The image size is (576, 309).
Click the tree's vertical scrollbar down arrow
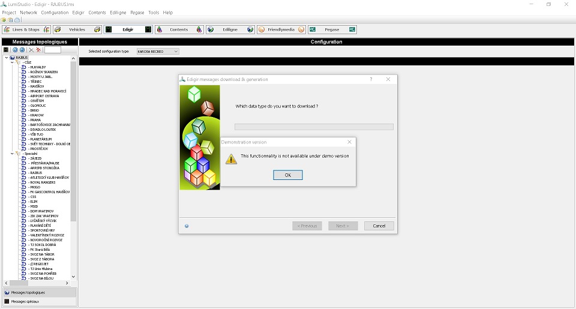[x=73, y=277]
